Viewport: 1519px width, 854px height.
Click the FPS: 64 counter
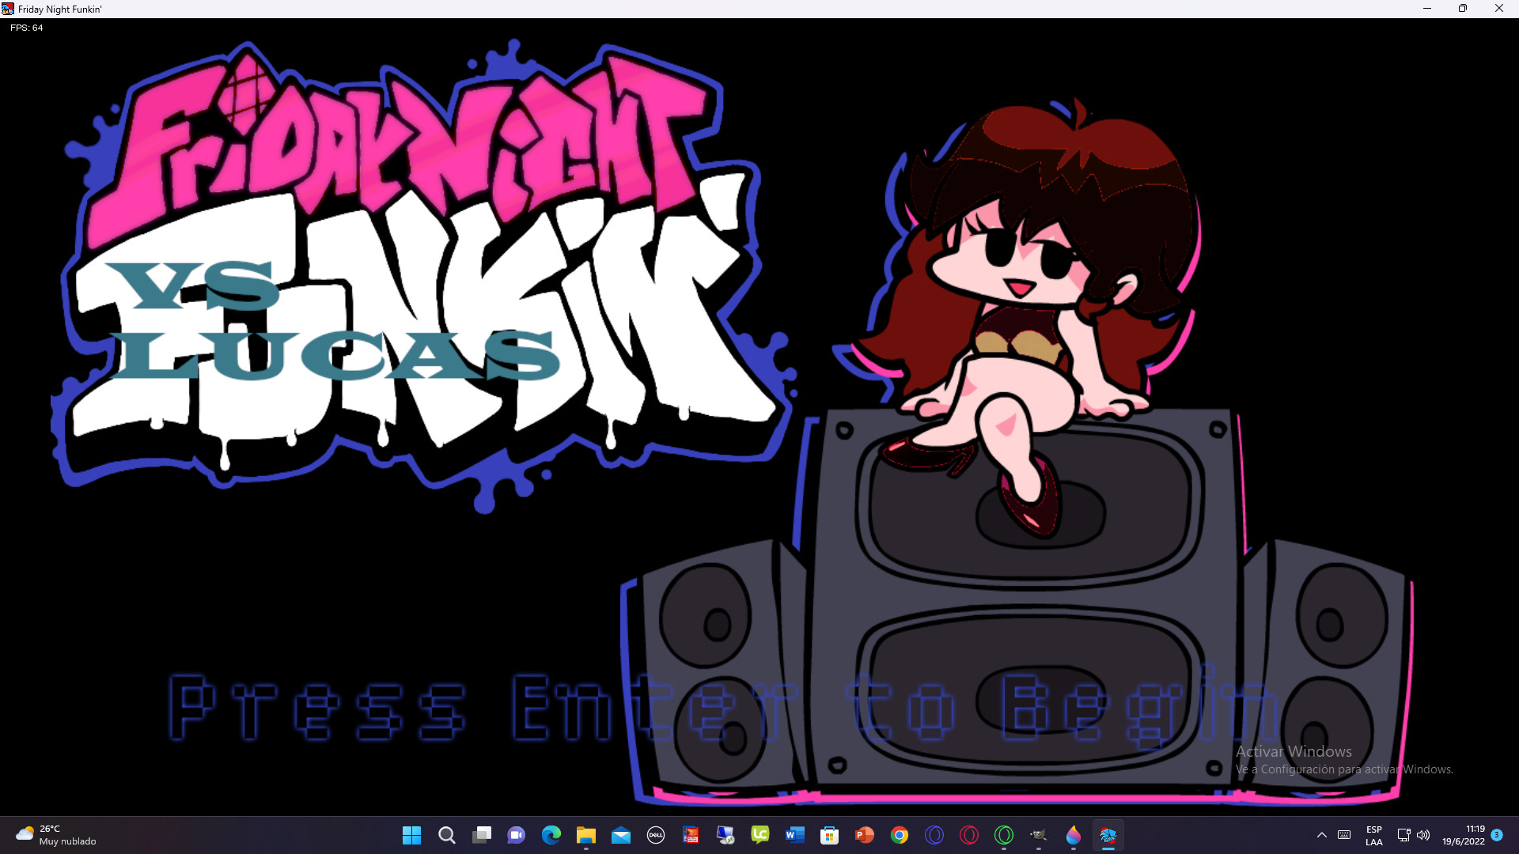pos(27,28)
